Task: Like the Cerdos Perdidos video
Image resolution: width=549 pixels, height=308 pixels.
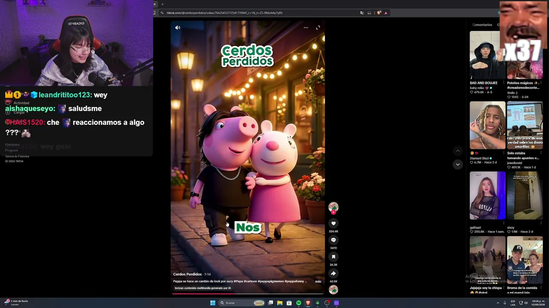Action: tap(333, 223)
